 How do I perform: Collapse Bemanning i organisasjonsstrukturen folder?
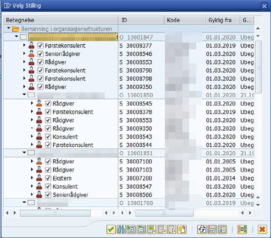point(9,28)
